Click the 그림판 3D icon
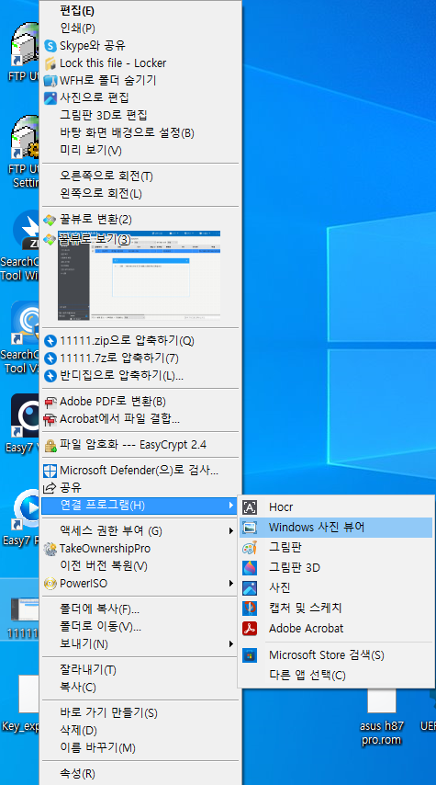Viewport: 436px width, 785px height. pyautogui.click(x=250, y=568)
